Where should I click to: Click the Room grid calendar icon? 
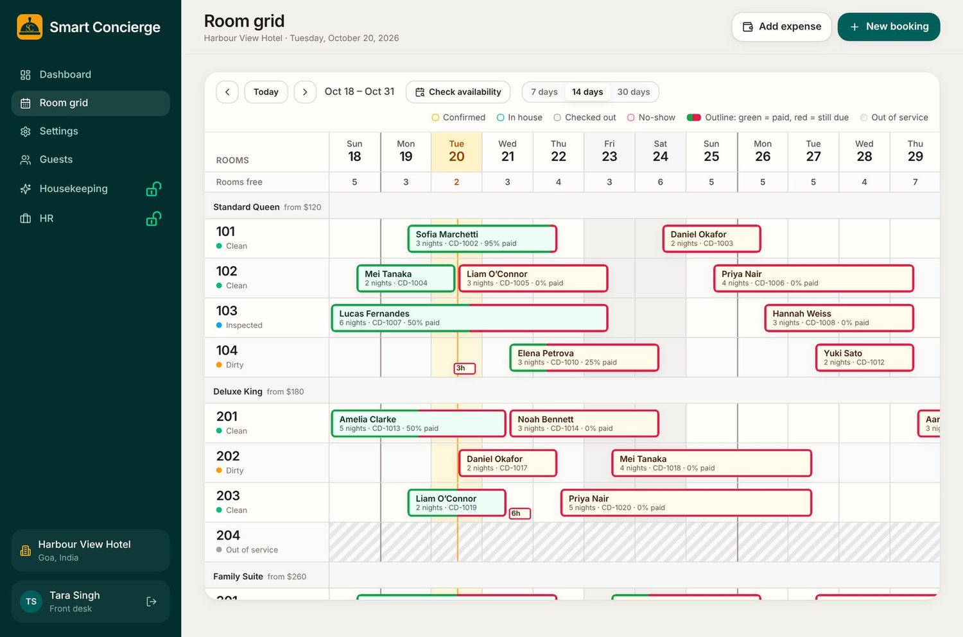tap(26, 103)
